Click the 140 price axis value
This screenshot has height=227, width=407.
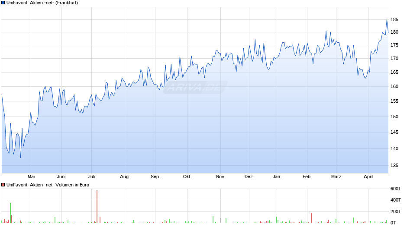(394, 148)
